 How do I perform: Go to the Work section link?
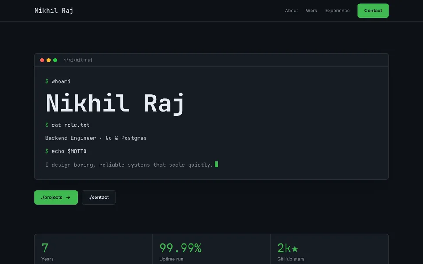pos(312,11)
